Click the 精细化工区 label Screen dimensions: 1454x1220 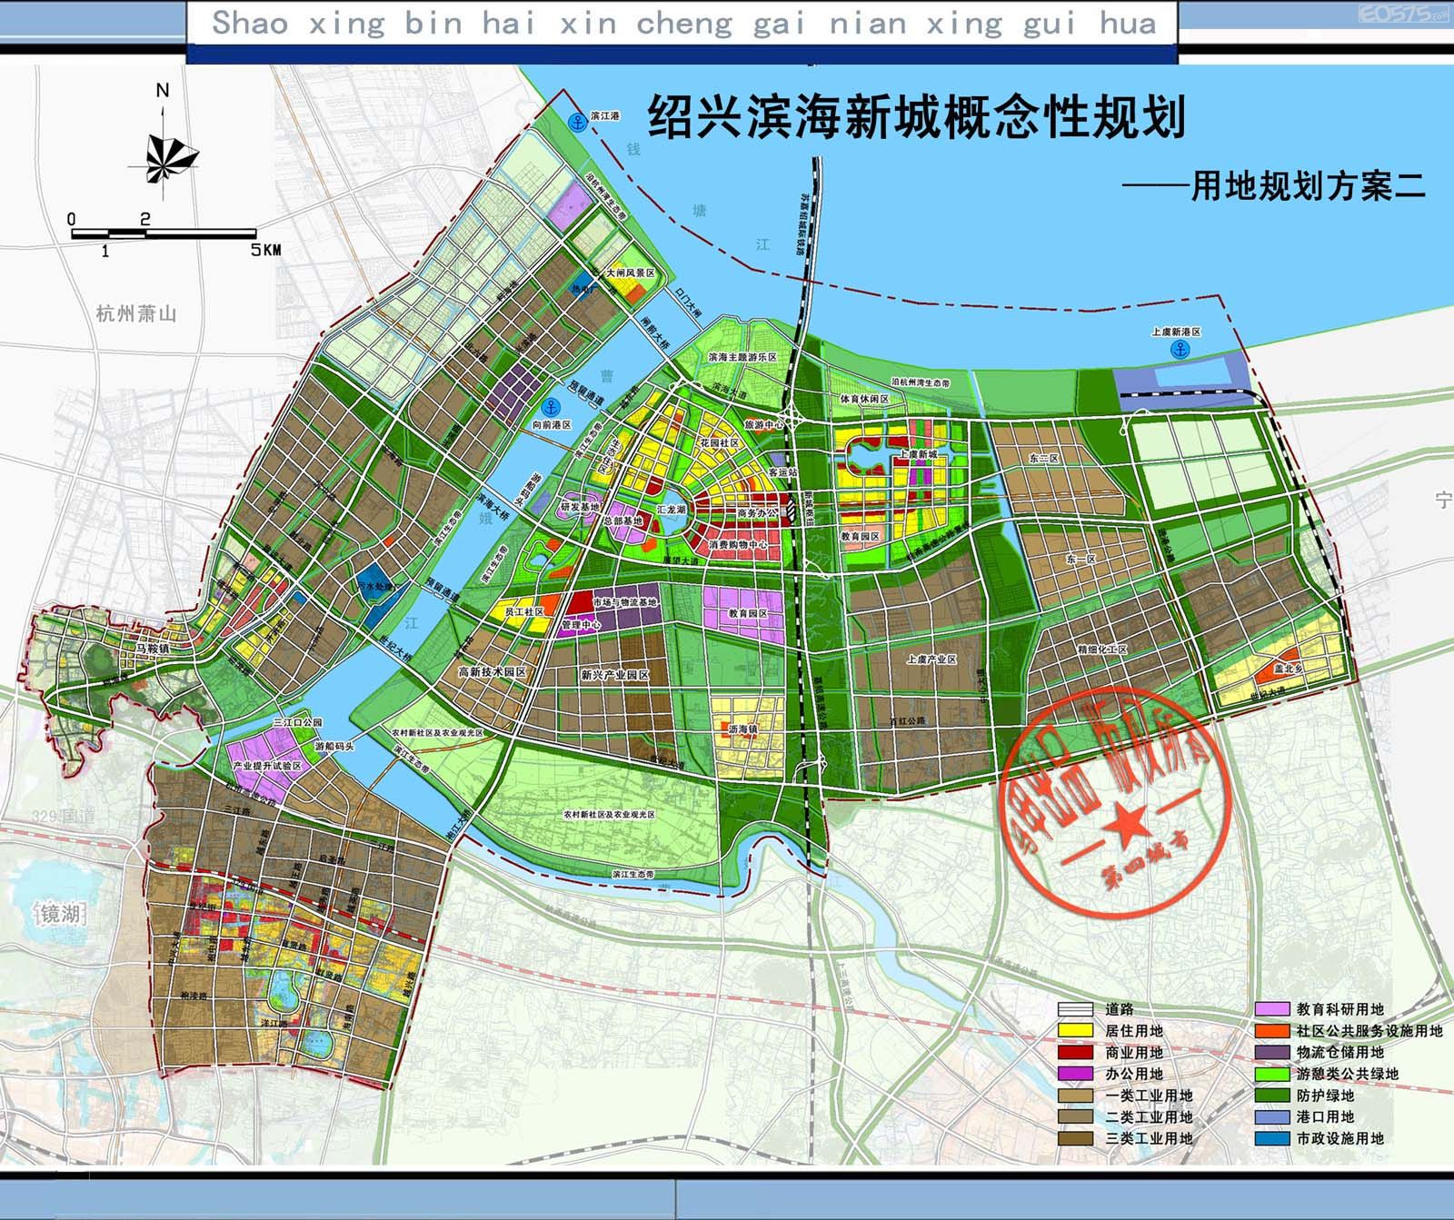tap(1102, 650)
